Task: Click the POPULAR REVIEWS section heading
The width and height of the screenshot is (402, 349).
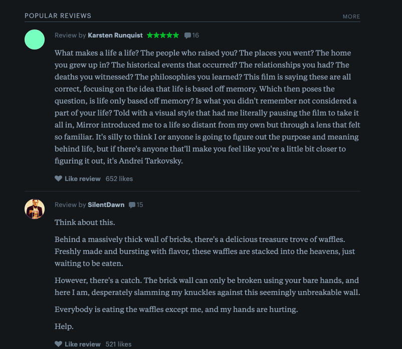Action: 58,15
